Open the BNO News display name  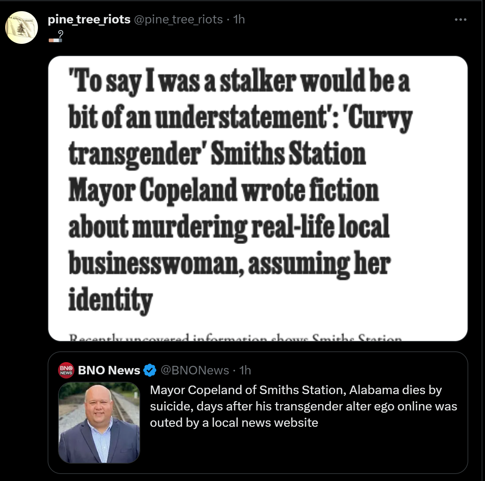click(109, 370)
